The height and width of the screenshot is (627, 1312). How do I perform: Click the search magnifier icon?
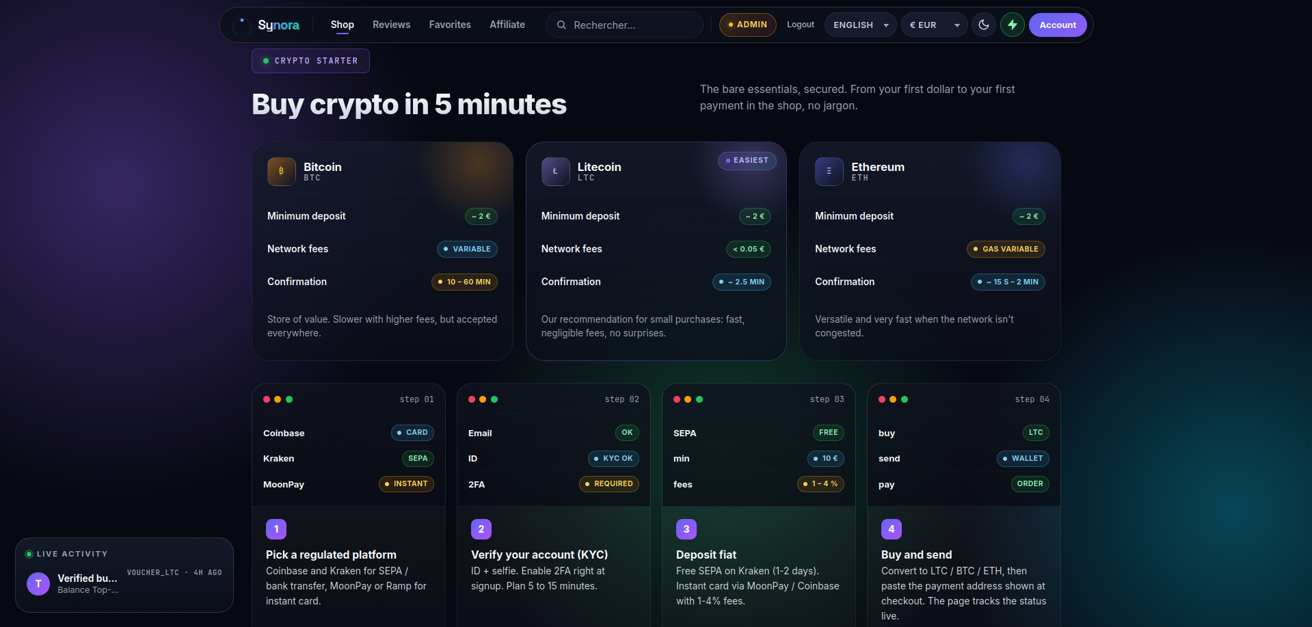(x=561, y=25)
